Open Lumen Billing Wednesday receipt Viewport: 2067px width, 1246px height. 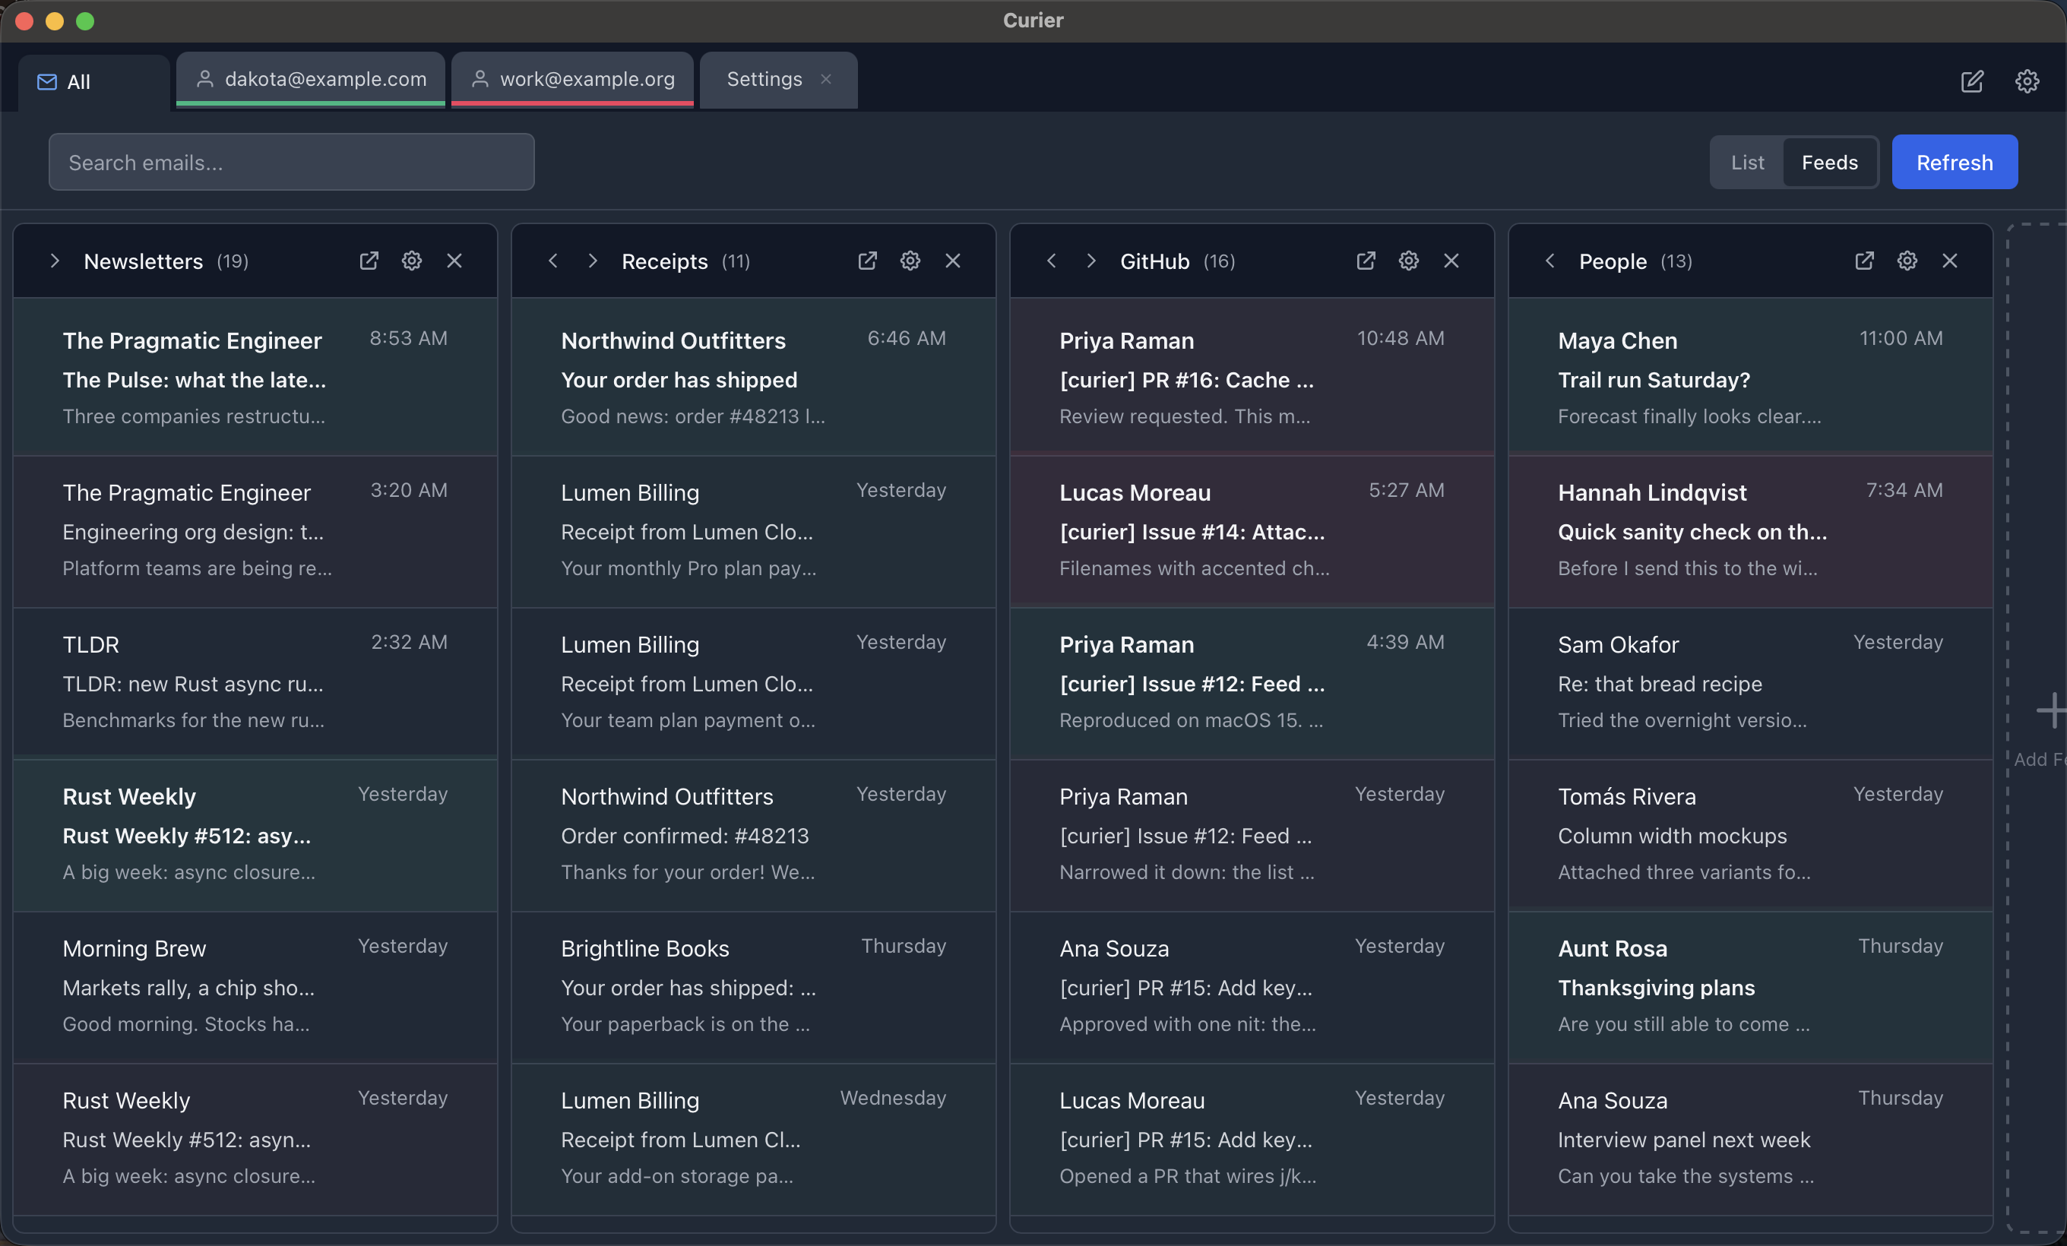(x=753, y=1139)
